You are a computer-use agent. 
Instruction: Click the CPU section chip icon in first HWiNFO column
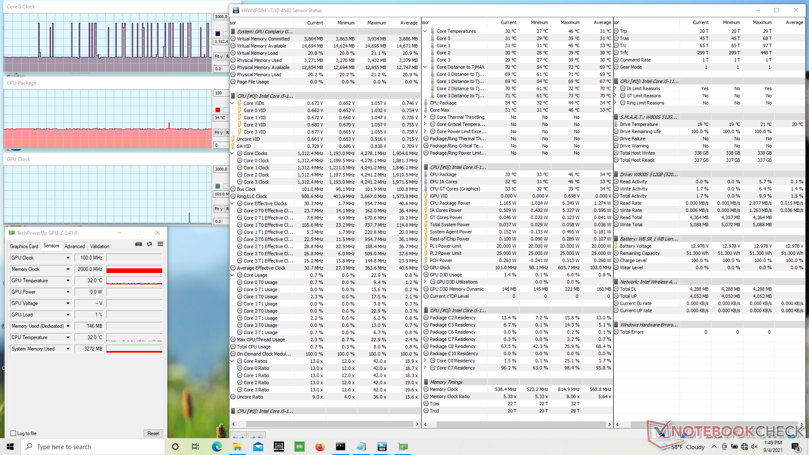coord(233,96)
